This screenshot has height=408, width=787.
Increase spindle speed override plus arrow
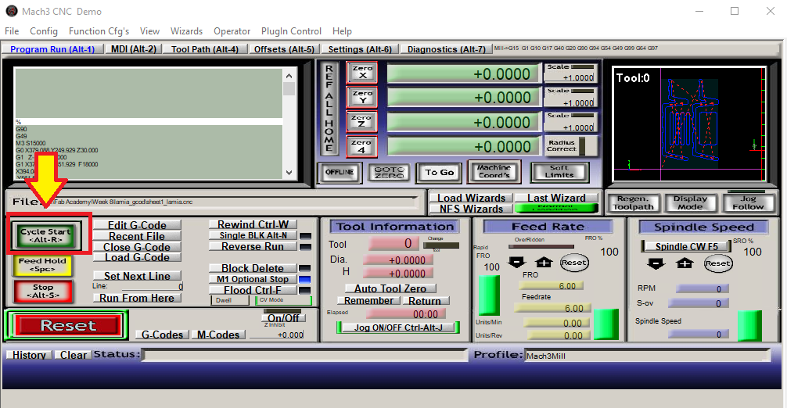[x=685, y=263]
